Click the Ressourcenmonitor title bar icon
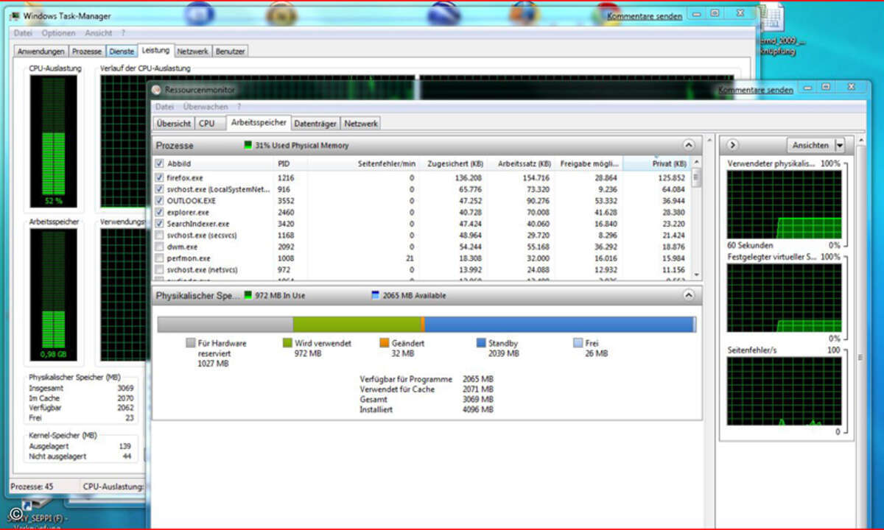 pyautogui.click(x=155, y=90)
